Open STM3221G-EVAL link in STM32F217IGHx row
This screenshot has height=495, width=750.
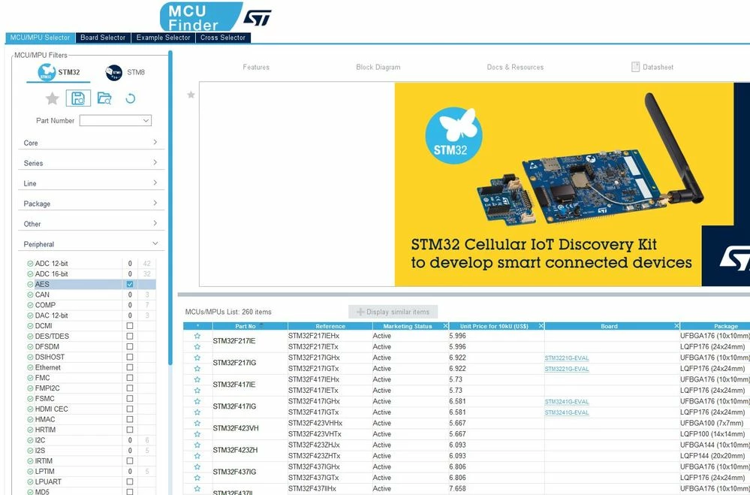pos(567,358)
